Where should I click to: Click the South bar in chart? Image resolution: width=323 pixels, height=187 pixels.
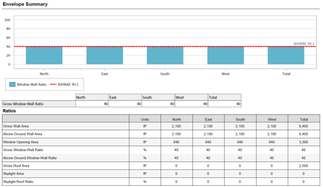point(165,55)
